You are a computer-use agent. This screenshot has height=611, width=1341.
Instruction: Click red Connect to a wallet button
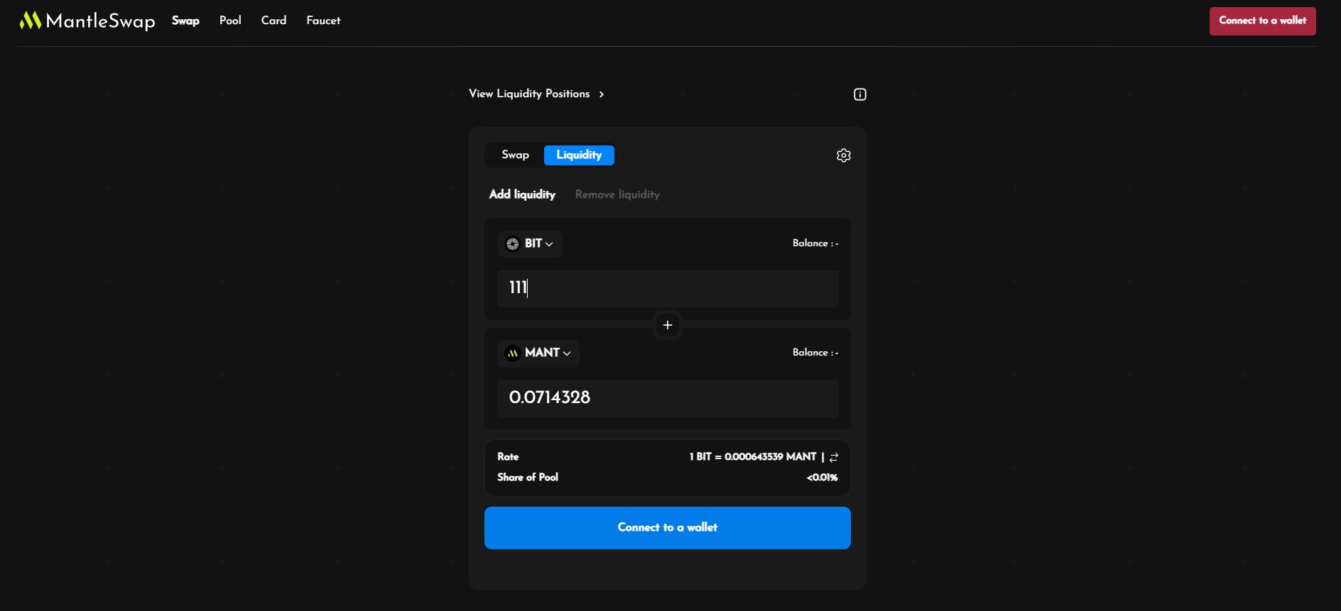(x=1262, y=21)
